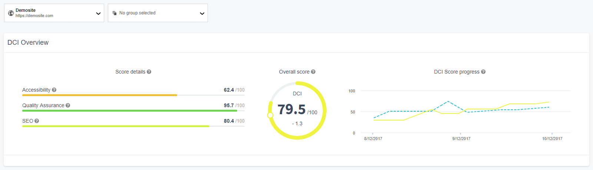The image size is (593, 170).
Task: Click the yellow-green SEO score bar
Action: pyautogui.click(x=116, y=126)
